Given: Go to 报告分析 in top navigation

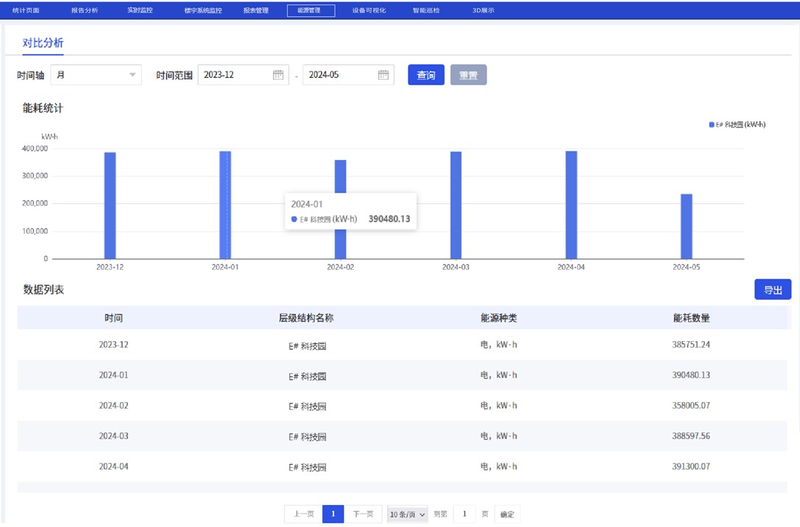Looking at the screenshot, I should tap(84, 11).
